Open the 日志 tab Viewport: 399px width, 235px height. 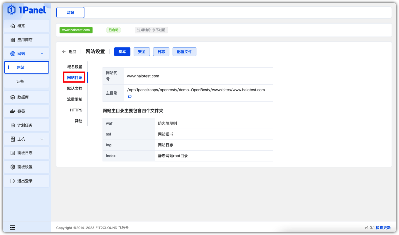coord(161,52)
